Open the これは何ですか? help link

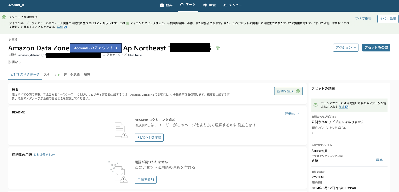click(44, 154)
